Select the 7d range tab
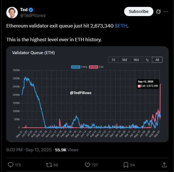 coord(113,60)
